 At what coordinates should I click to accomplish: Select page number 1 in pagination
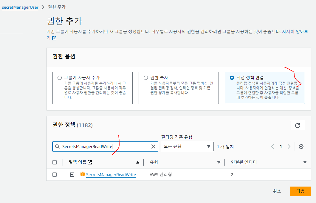281,146
